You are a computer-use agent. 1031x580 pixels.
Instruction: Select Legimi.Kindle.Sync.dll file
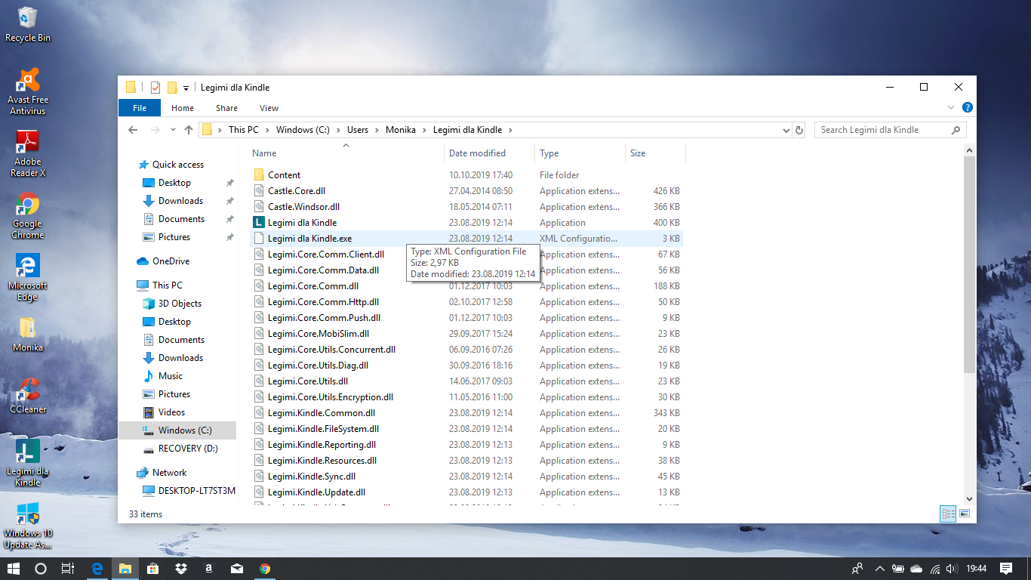pyautogui.click(x=312, y=477)
